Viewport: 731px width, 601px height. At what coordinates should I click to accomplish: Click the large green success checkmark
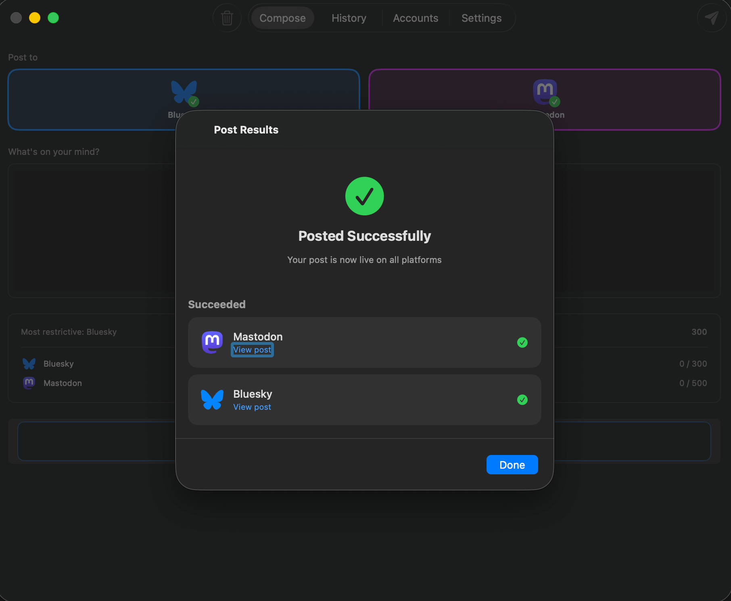[x=364, y=196]
